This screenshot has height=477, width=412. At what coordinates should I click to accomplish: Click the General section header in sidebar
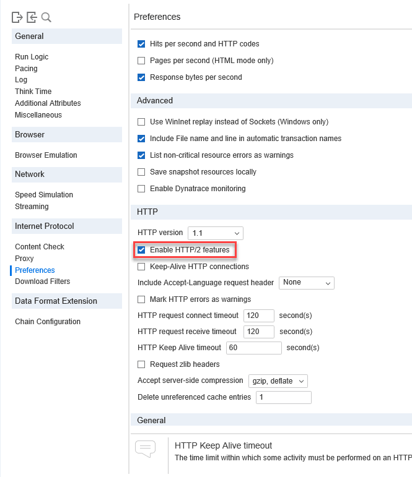click(67, 37)
